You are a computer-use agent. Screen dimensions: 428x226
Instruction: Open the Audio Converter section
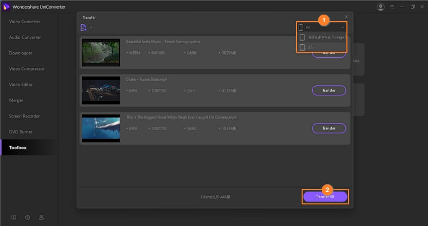[25, 37]
